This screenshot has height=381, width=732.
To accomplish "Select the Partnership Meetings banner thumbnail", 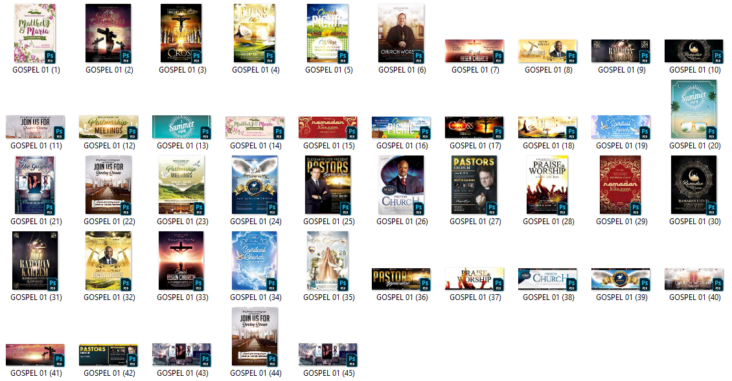I will pos(108,127).
